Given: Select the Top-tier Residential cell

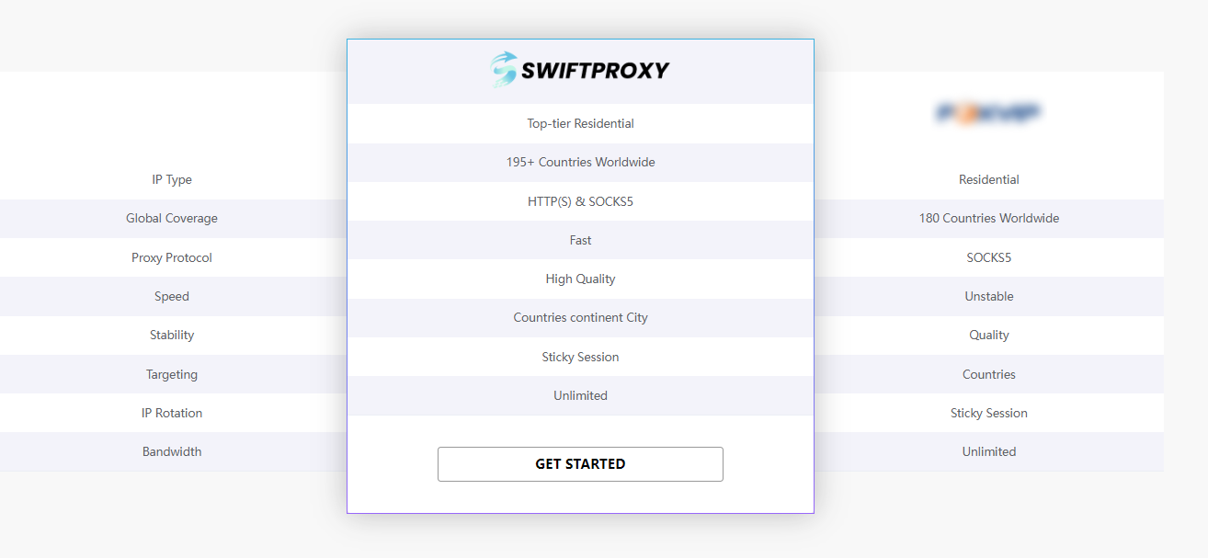Looking at the screenshot, I should coord(580,123).
